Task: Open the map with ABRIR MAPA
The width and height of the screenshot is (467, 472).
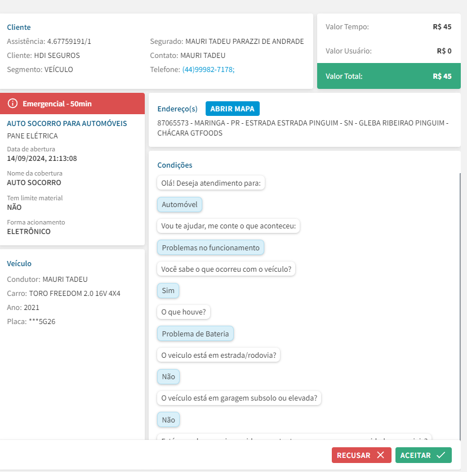Action: (x=233, y=109)
